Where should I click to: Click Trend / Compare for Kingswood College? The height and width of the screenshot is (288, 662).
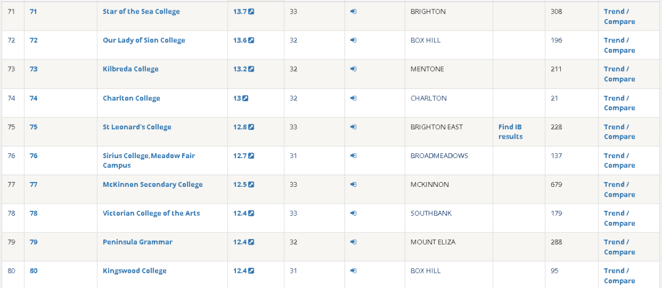pyautogui.click(x=619, y=276)
